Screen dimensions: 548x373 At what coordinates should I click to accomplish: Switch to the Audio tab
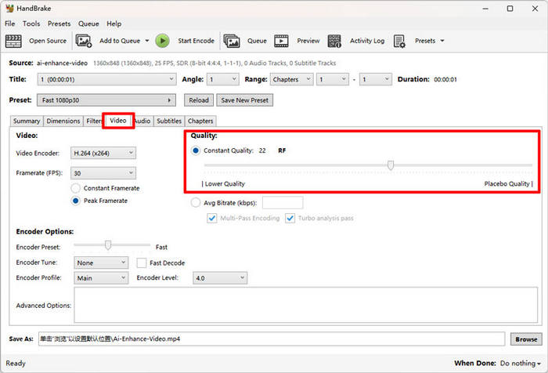[x=143, y=121]
